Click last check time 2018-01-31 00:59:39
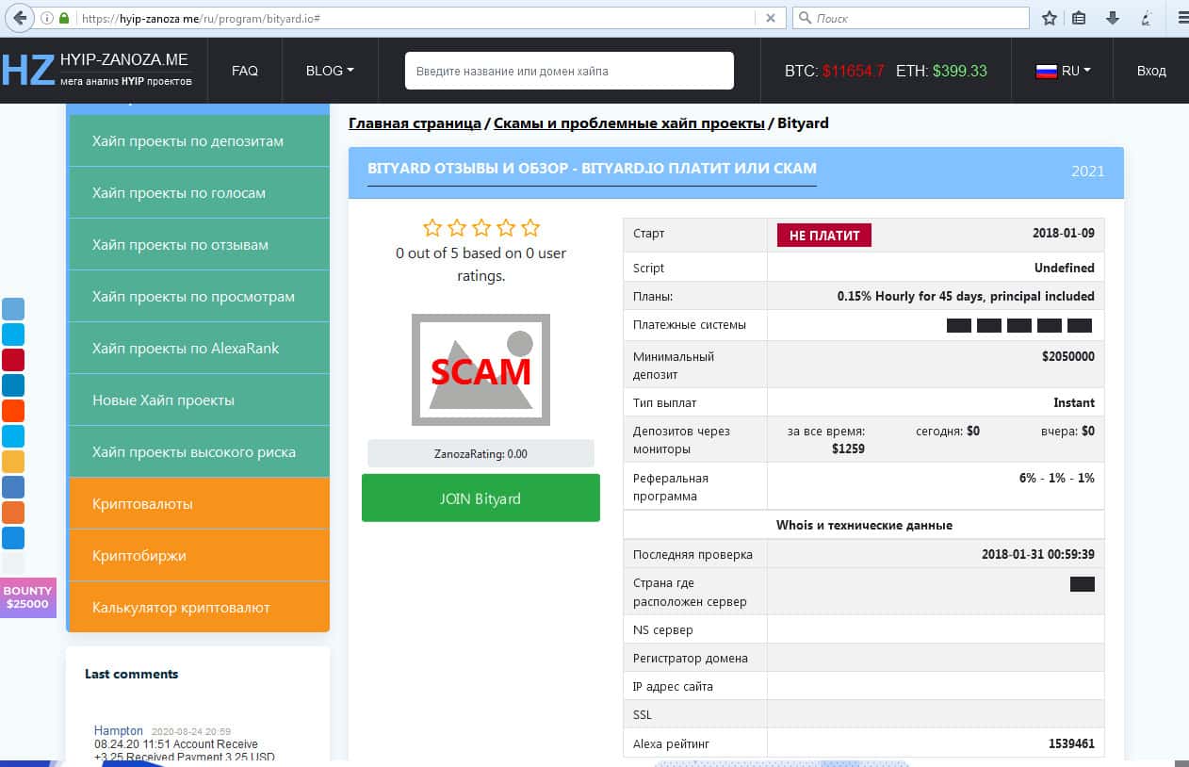1189x767 pixels. 1038,554
